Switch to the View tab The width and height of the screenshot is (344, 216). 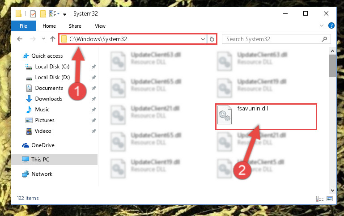click(100, 26)
